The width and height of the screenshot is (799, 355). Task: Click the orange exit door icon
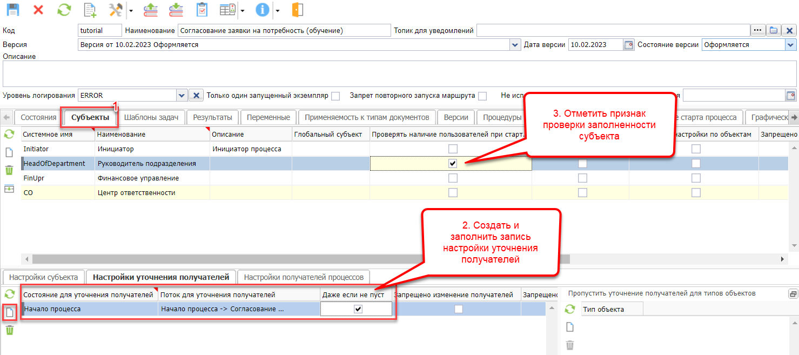pyautogui.click(x=297, y=10)
